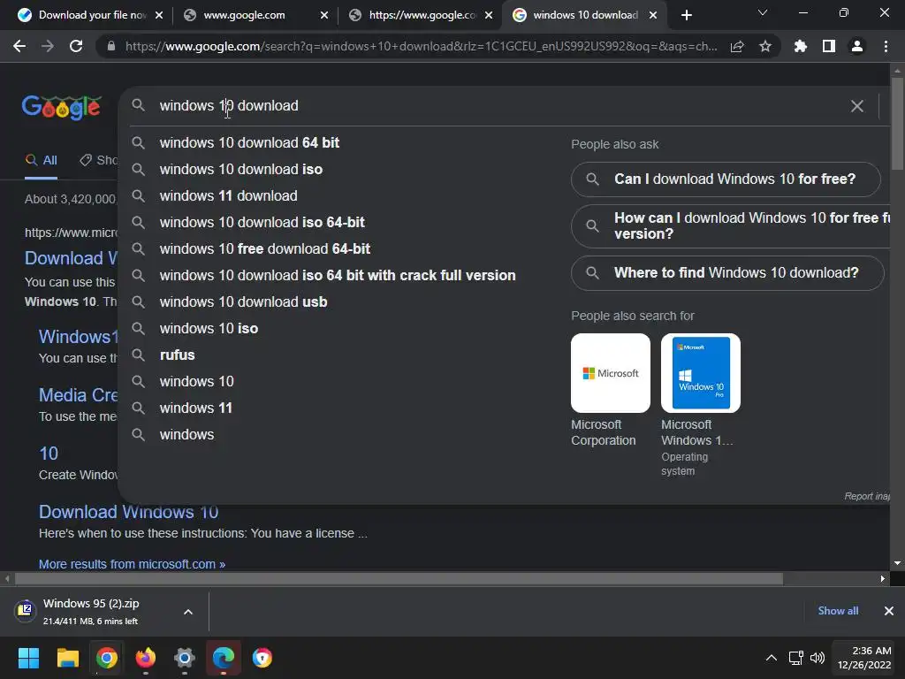Open network icon in system tray
This screenshot has height=679, width=905.
tap(796, 658)
